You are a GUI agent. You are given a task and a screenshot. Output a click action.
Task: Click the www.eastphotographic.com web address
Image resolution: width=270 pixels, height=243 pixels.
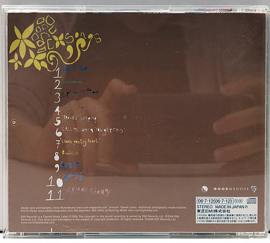[x=55, y=211]
